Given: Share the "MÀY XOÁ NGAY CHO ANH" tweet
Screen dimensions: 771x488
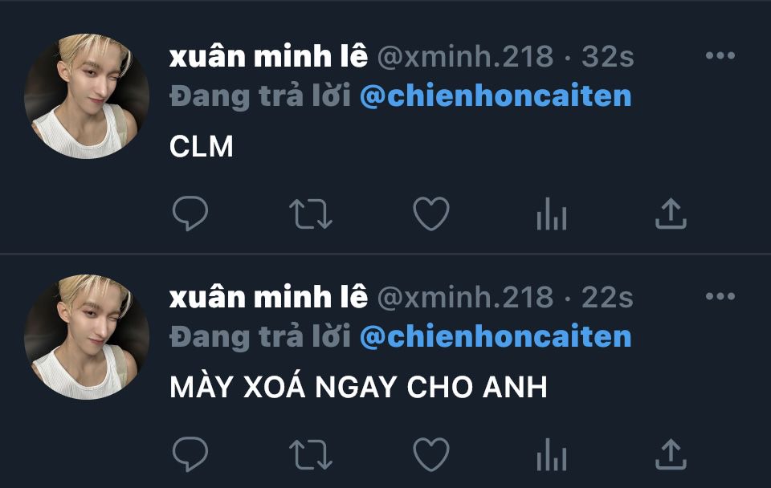Looking at the screenshot, I should click(671, 454).
